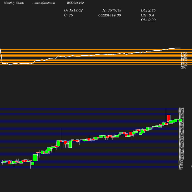
Task: Click the high value 'H: 1879.78'
Action: [x=112, y=10]
